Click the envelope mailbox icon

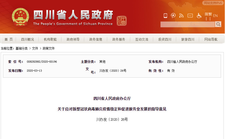190,16
